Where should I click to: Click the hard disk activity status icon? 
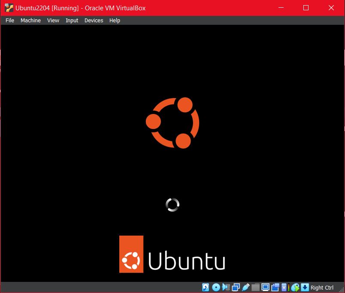(206, 287)
